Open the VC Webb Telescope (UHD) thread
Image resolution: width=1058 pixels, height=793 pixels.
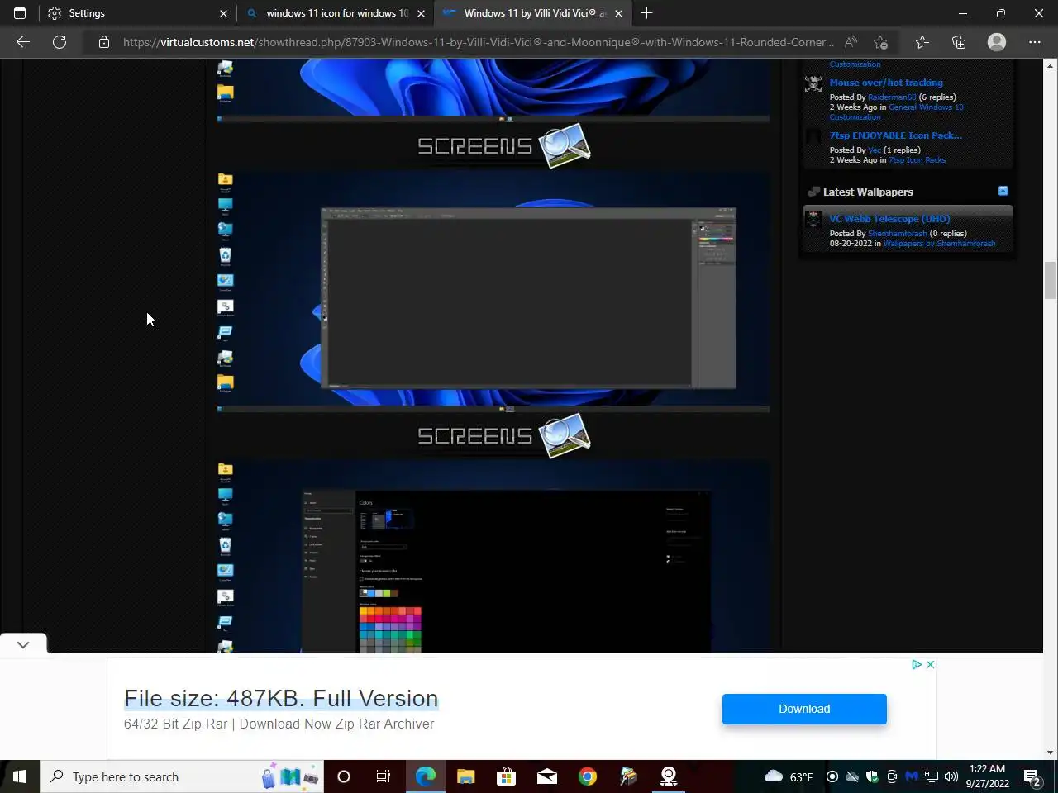coord(889,219)
